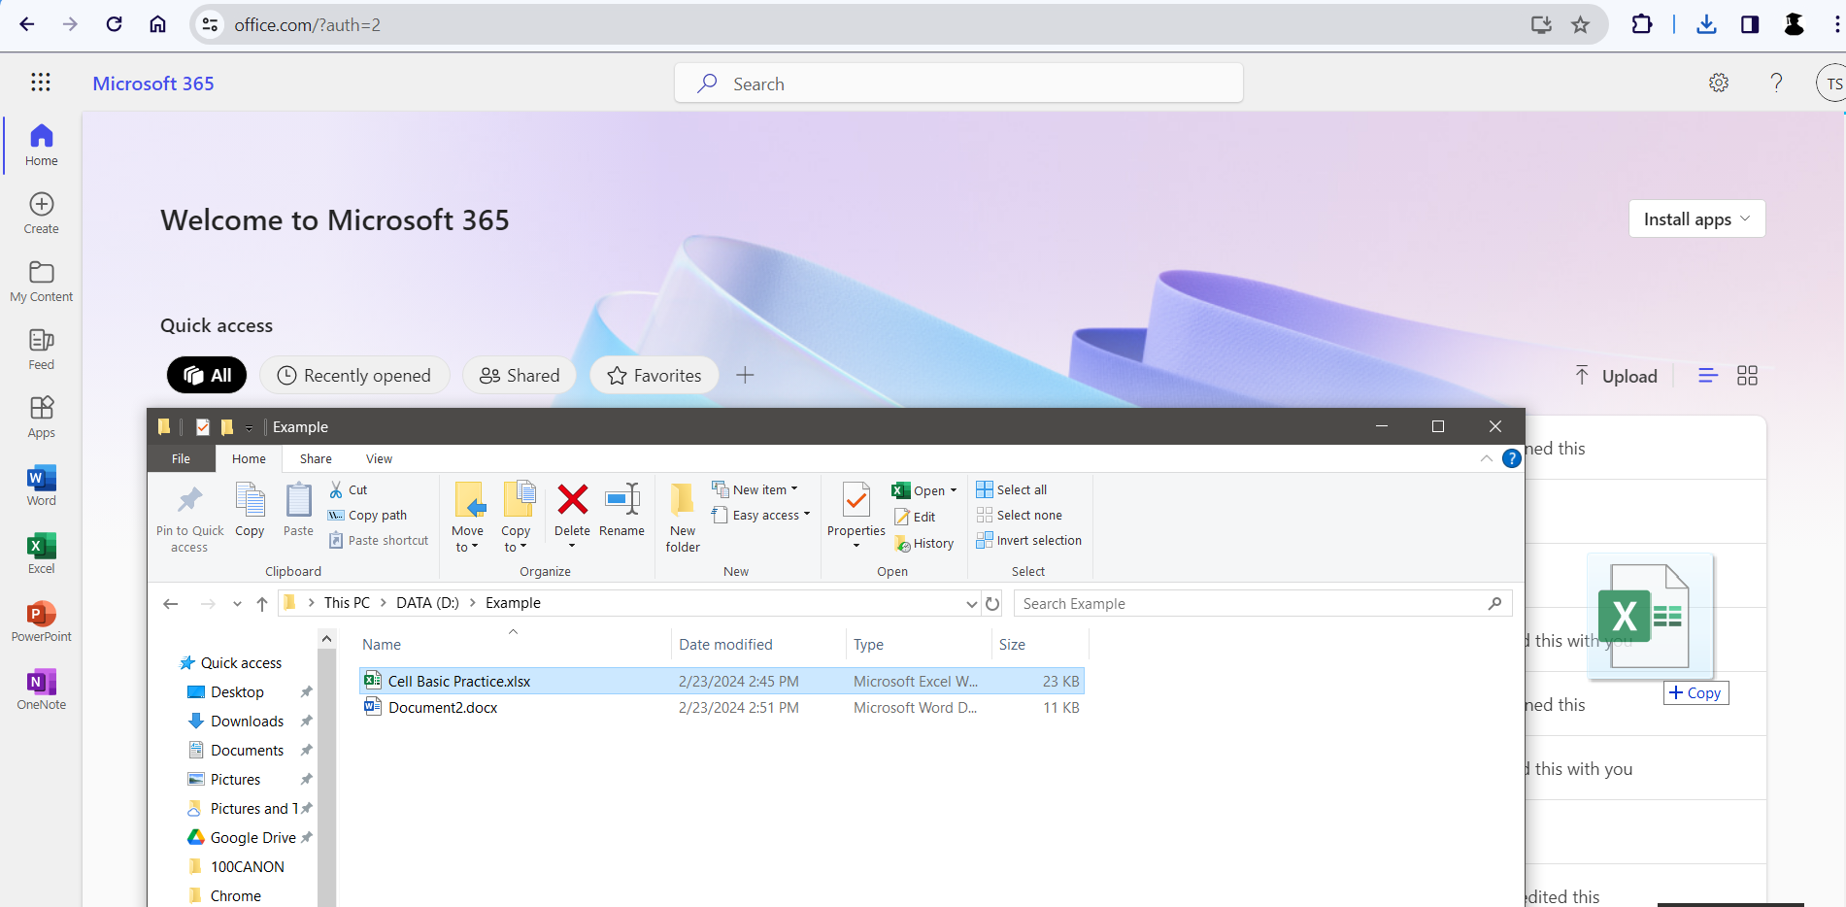The height and width of the screenshot is (907, 1846).
Task: Go to Home in Microsoft 365 sidebar
Action: pyautogui.click(x=41, y=145)
